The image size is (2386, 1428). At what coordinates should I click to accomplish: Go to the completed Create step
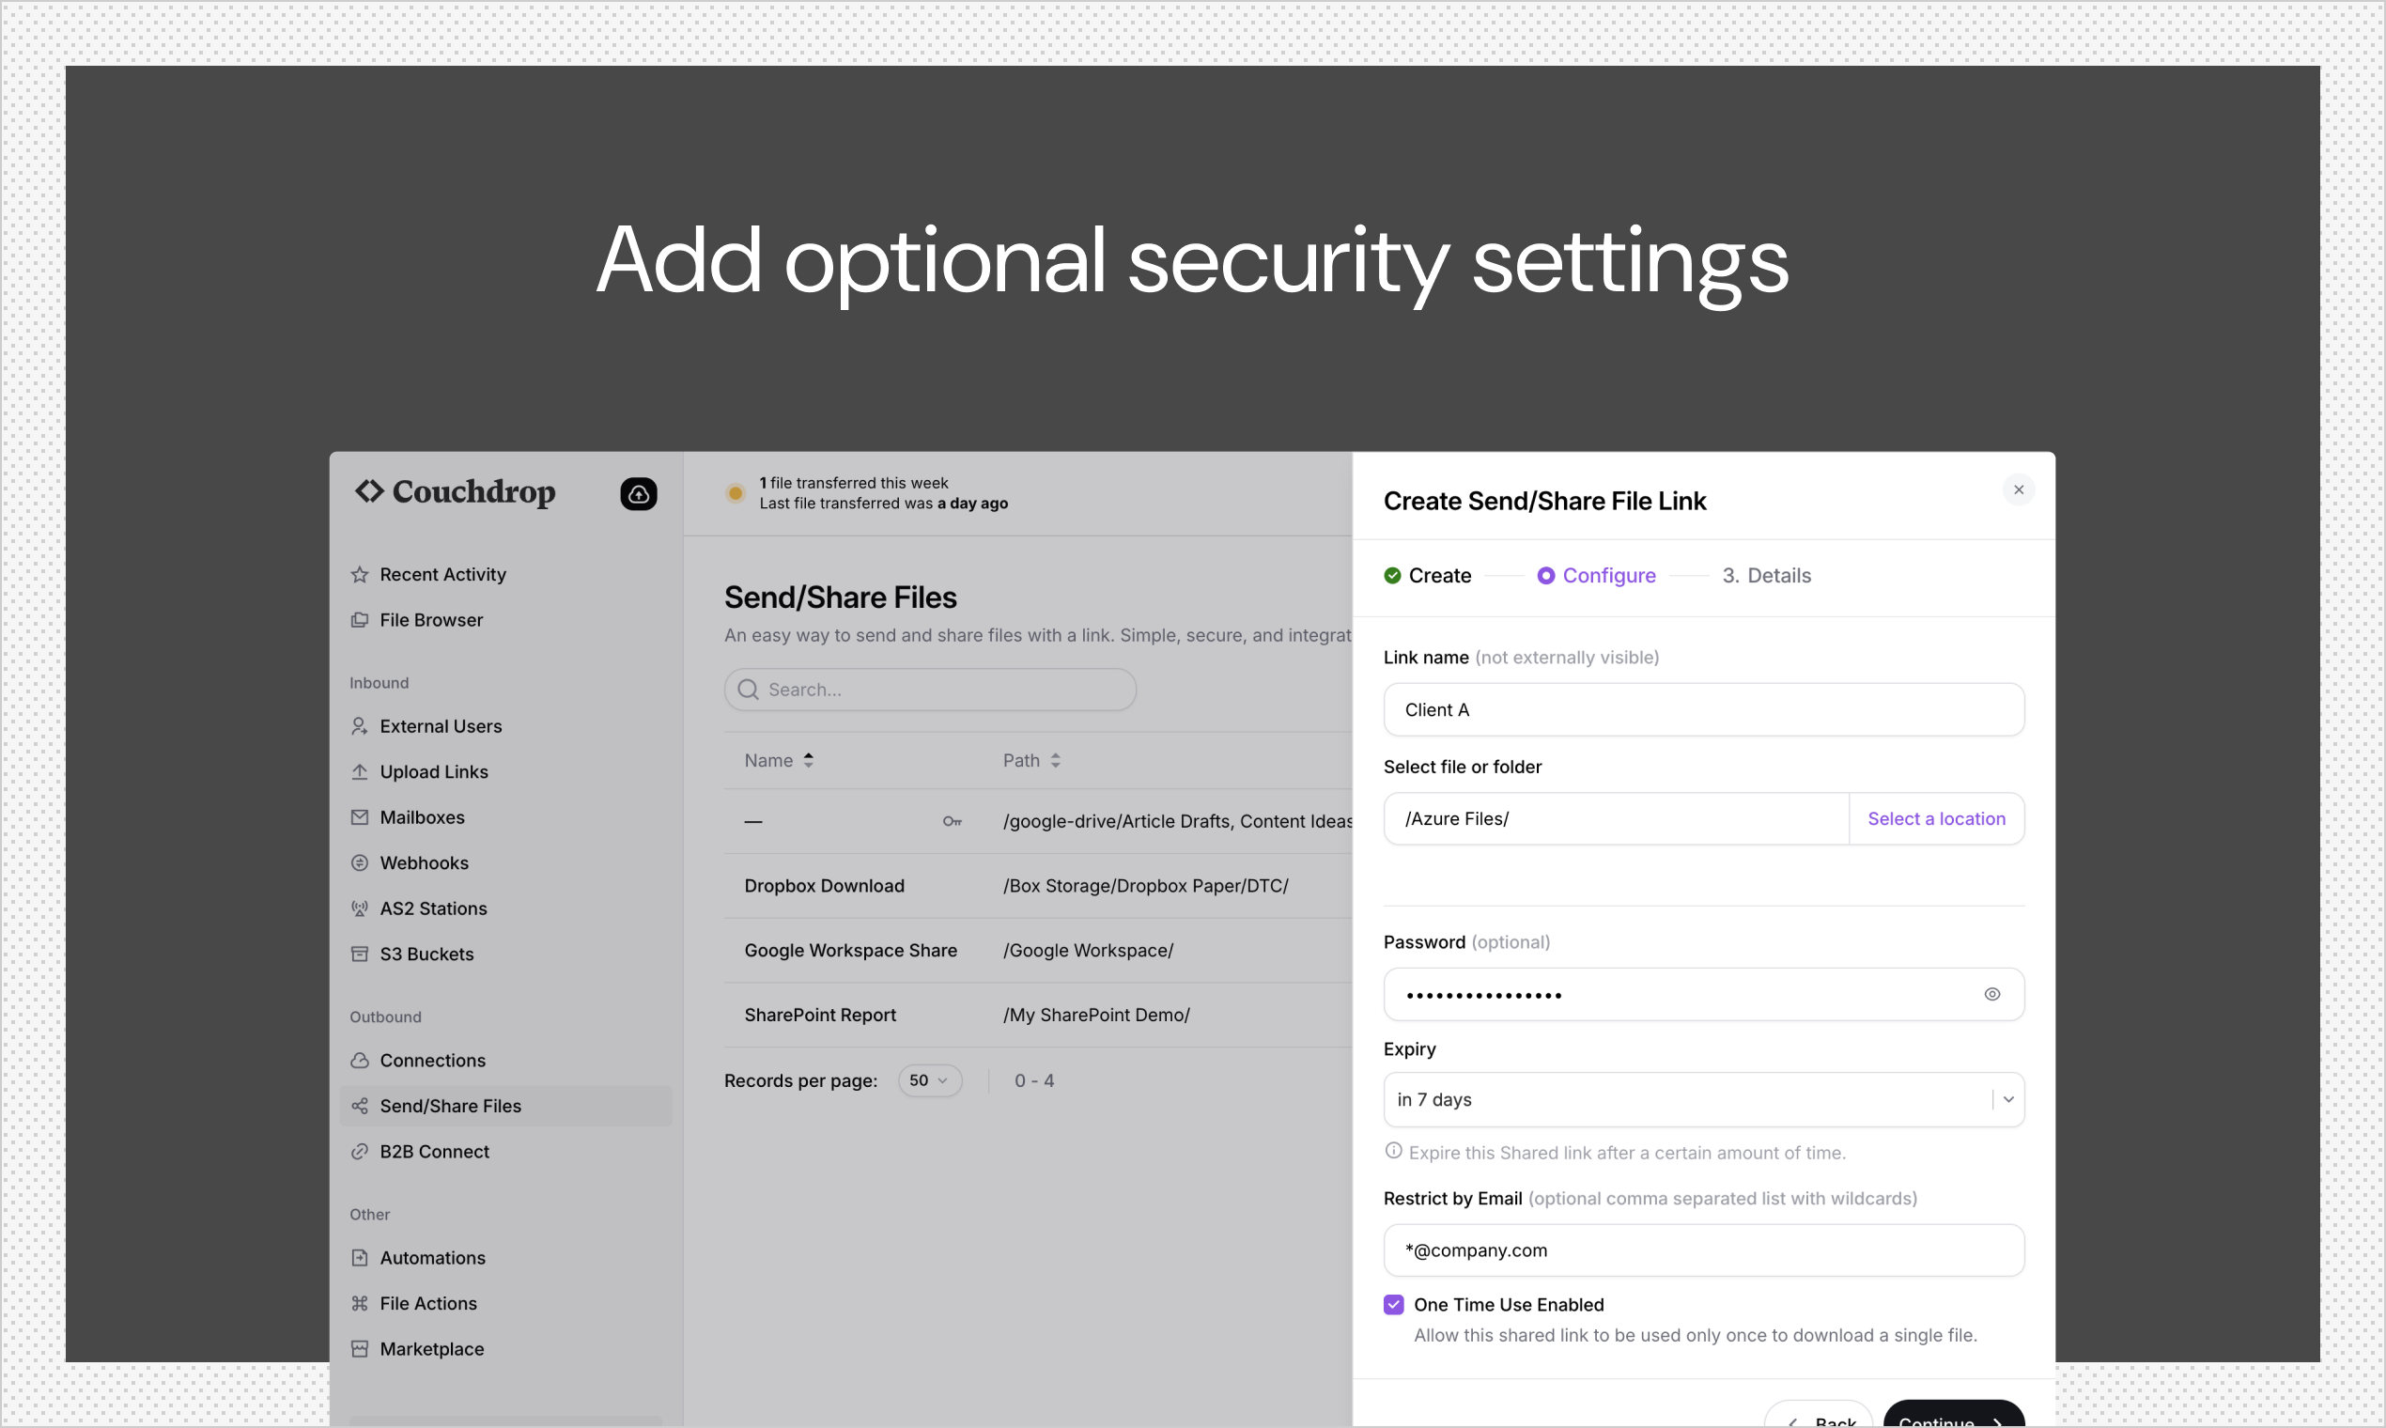pos(1428,576)
